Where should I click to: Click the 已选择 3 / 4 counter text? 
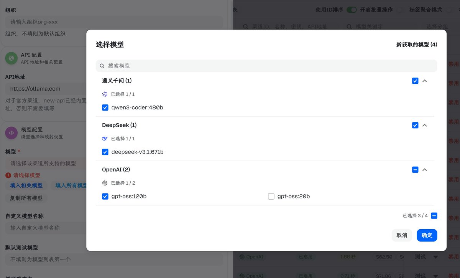pos(415,216)
